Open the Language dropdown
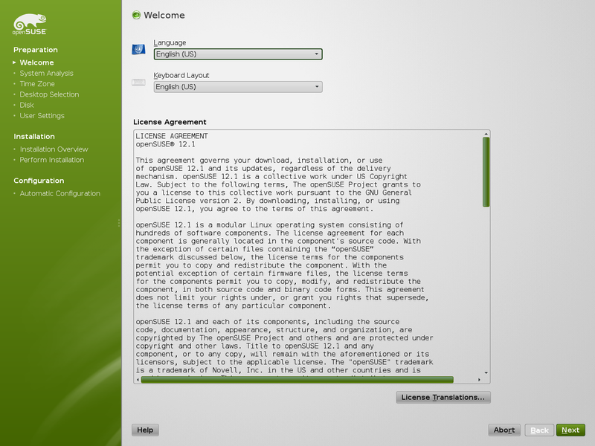The width and height of the screenshot is (595, 446). click(238, 54)
